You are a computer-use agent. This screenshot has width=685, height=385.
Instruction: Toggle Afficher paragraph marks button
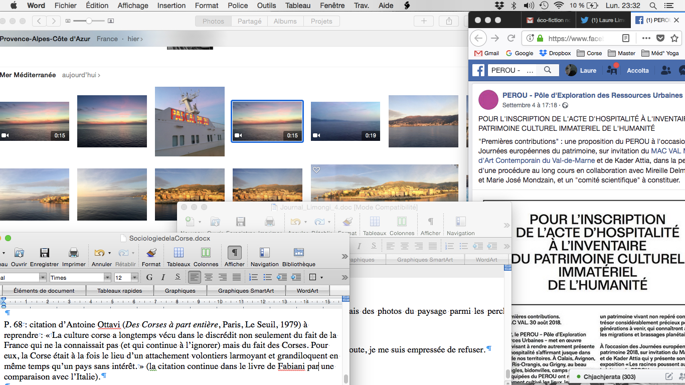tap(234, 253)
